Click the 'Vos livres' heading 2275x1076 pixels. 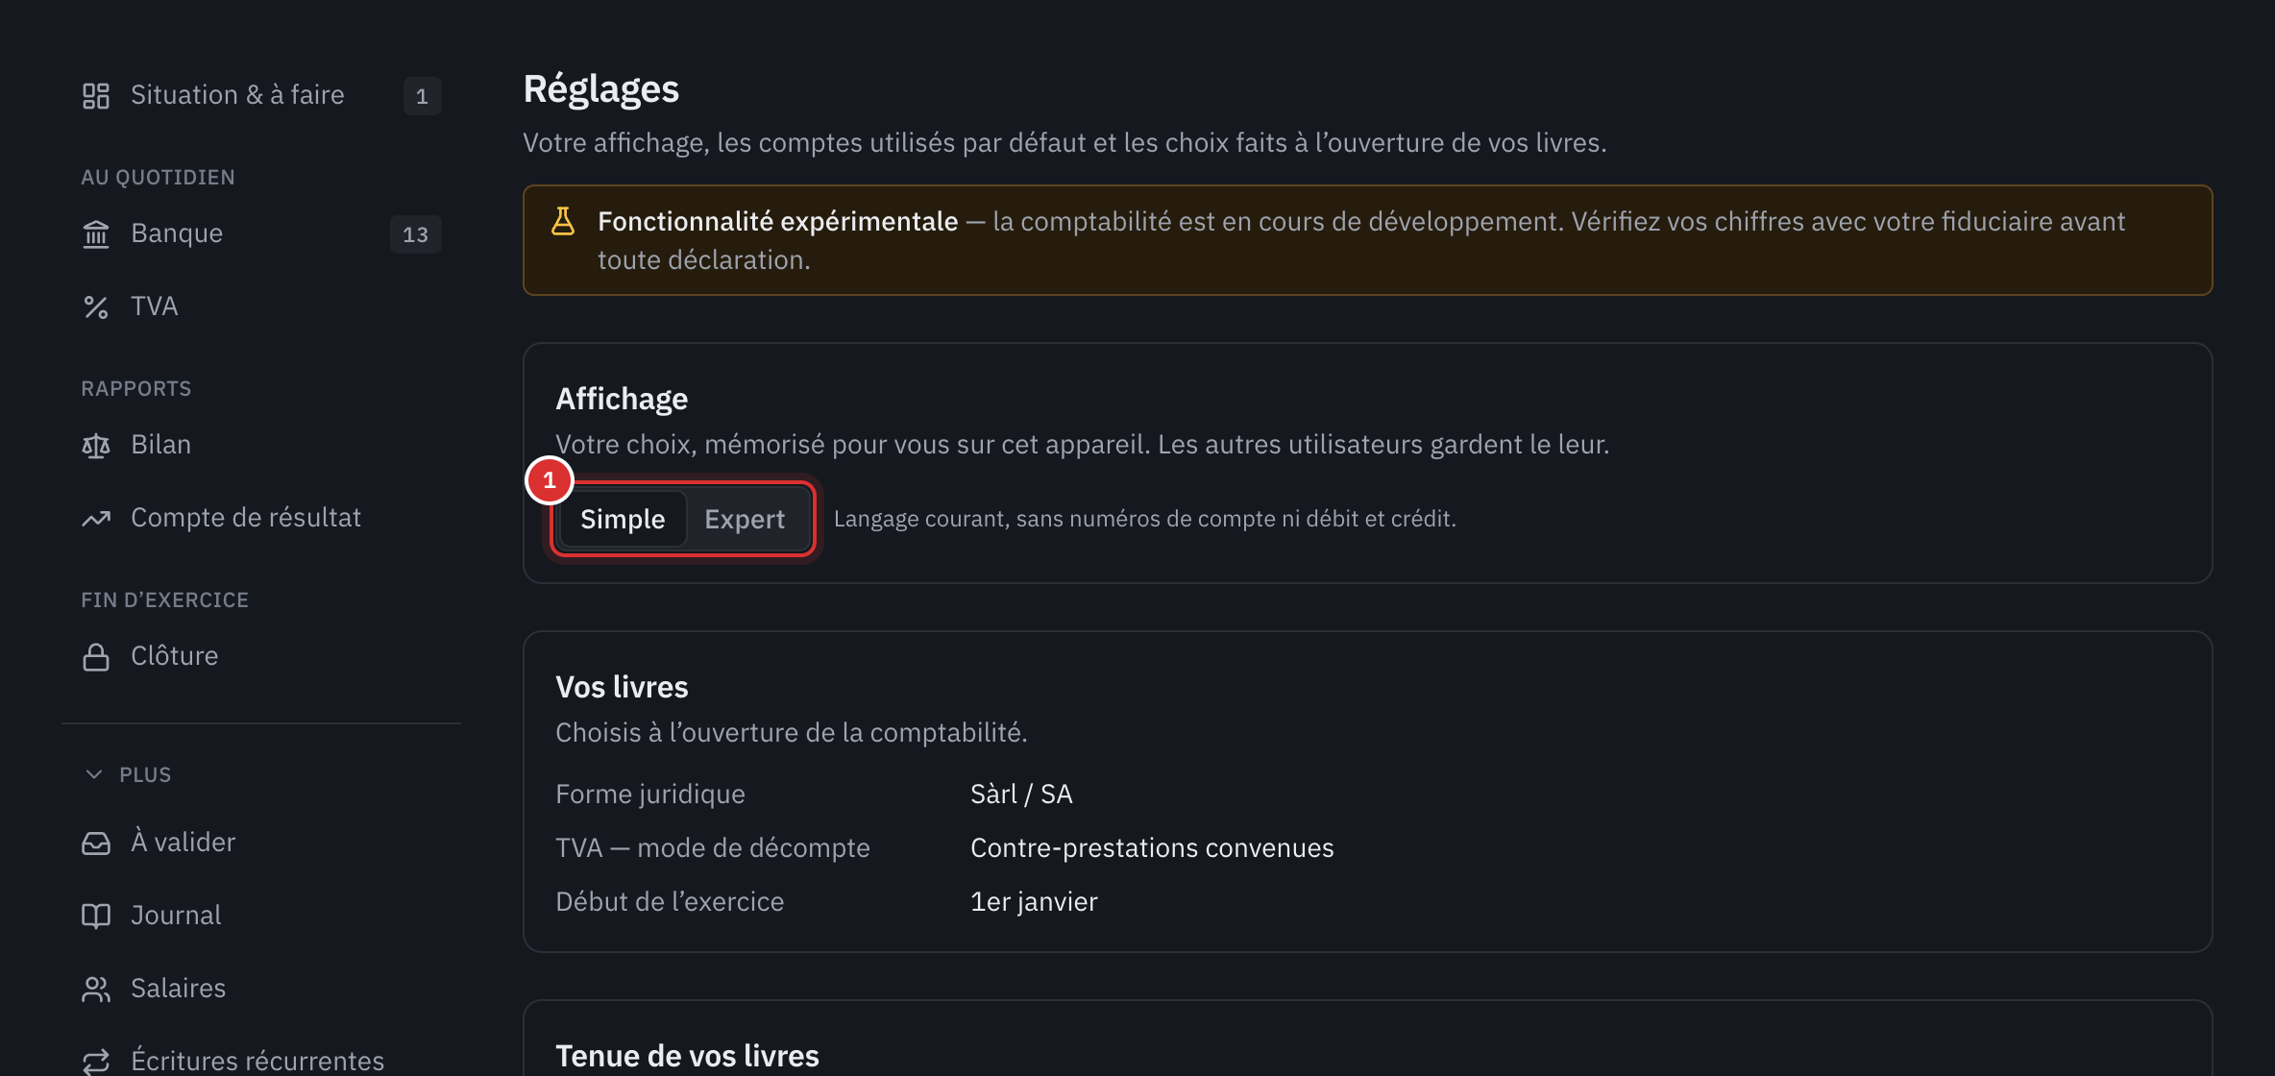[x=622, y=687]
